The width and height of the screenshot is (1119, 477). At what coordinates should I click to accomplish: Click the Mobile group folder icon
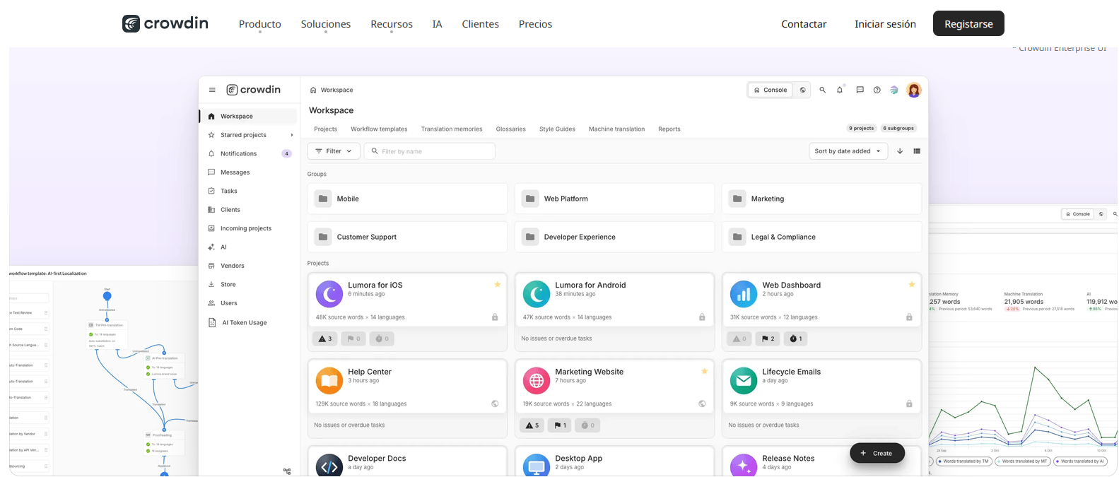pos(323,199)
